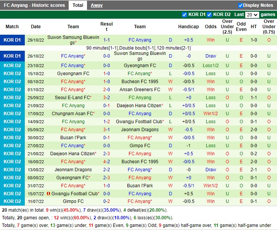Screen dimensions: 277x230
Task: Click the 4-2 score on 16/08/22
Action: pos(106,162)
